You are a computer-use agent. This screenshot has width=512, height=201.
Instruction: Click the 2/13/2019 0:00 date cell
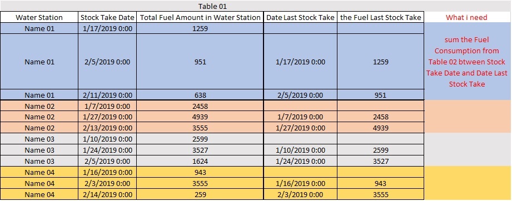click(x=107, y=128)
